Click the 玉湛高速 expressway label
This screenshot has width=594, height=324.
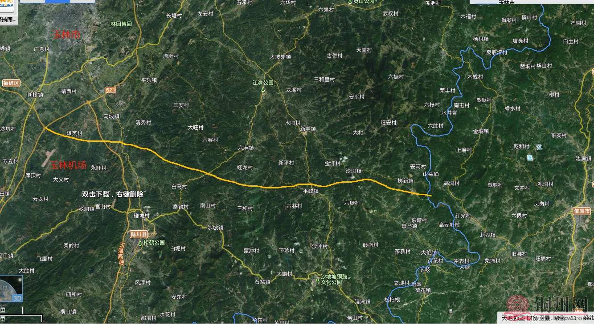(122, 253)
